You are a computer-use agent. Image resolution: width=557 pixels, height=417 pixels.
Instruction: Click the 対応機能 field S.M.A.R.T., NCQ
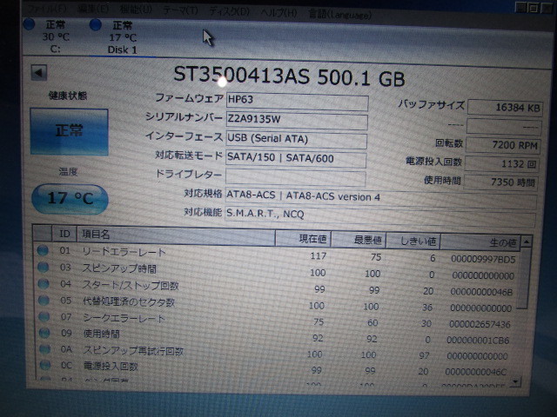(380, 216)
